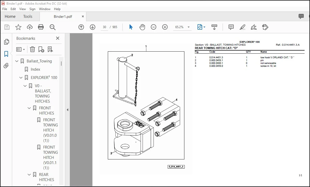Activate the Hand pan tool
310x187 pixels.
142,27
